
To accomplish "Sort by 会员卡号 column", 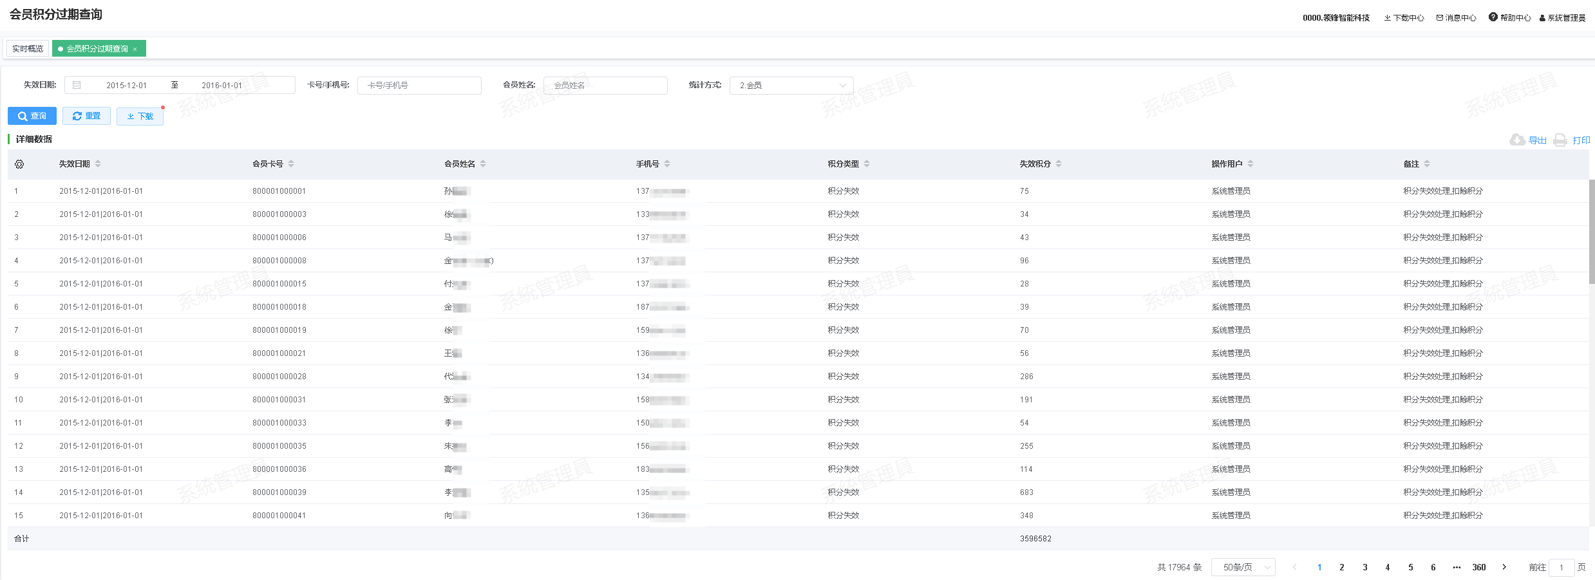I will (291, 164).
